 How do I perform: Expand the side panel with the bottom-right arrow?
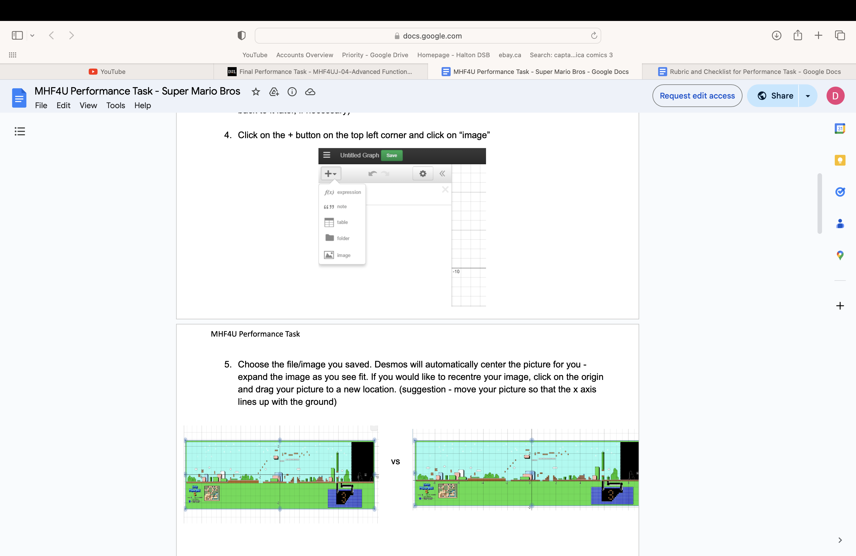coord(840,540)
